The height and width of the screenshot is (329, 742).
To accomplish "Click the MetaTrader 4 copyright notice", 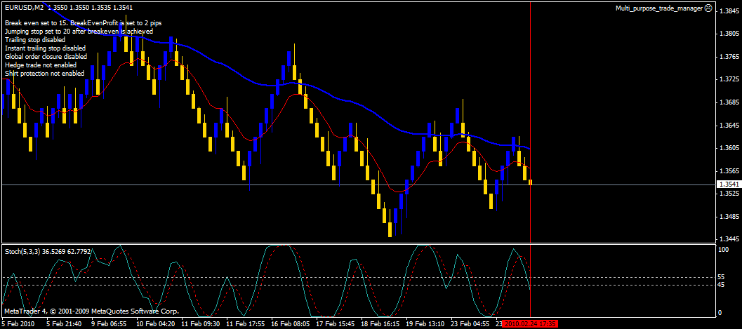I will (92, 311).
